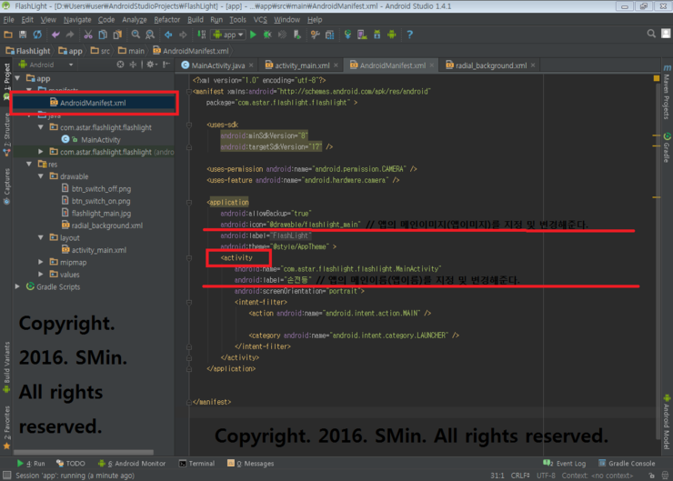The image size is (673, 481).
Task: Open the Terminal tool window
Action: tap(196, 464)
